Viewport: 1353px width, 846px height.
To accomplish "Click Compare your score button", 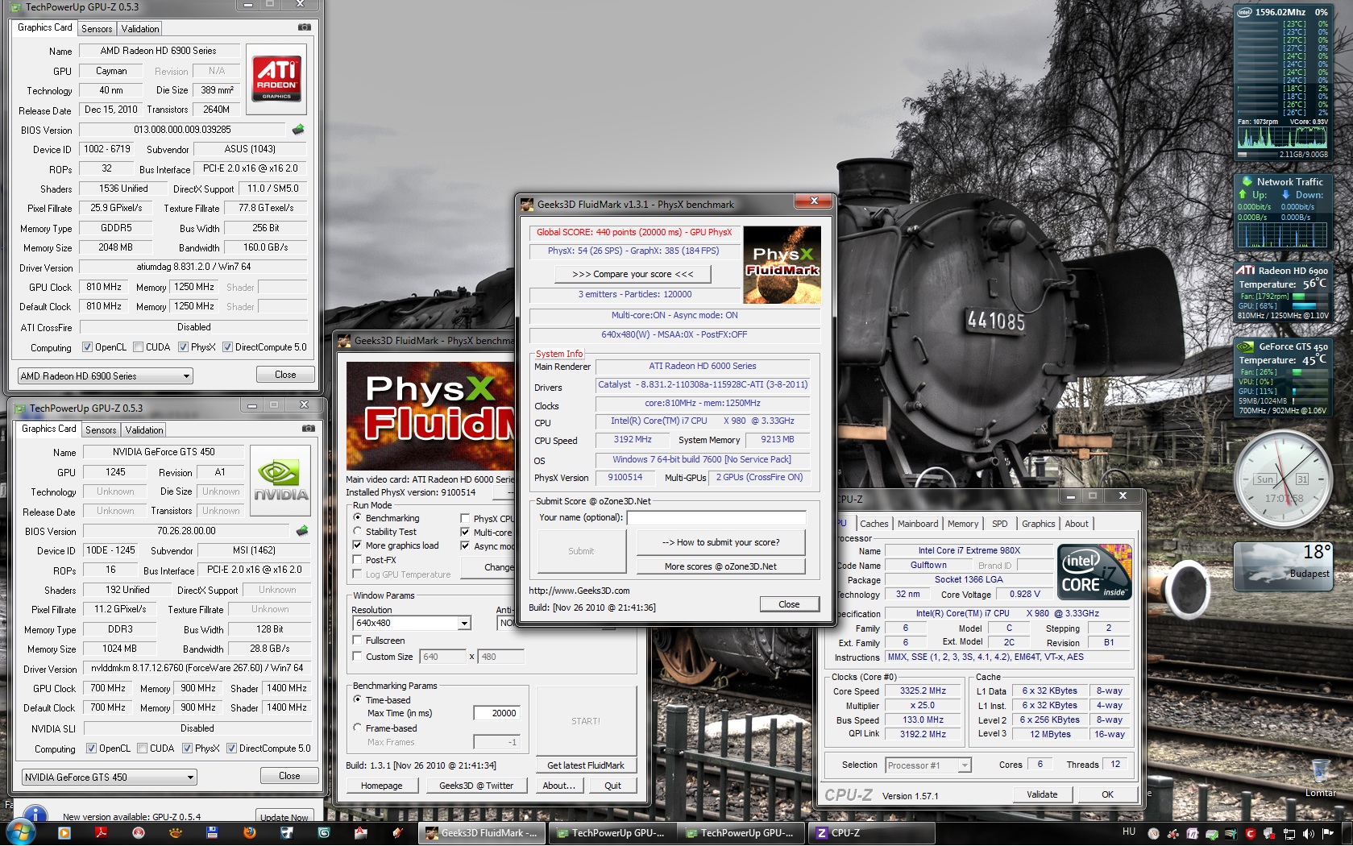I will coord(633,274).
